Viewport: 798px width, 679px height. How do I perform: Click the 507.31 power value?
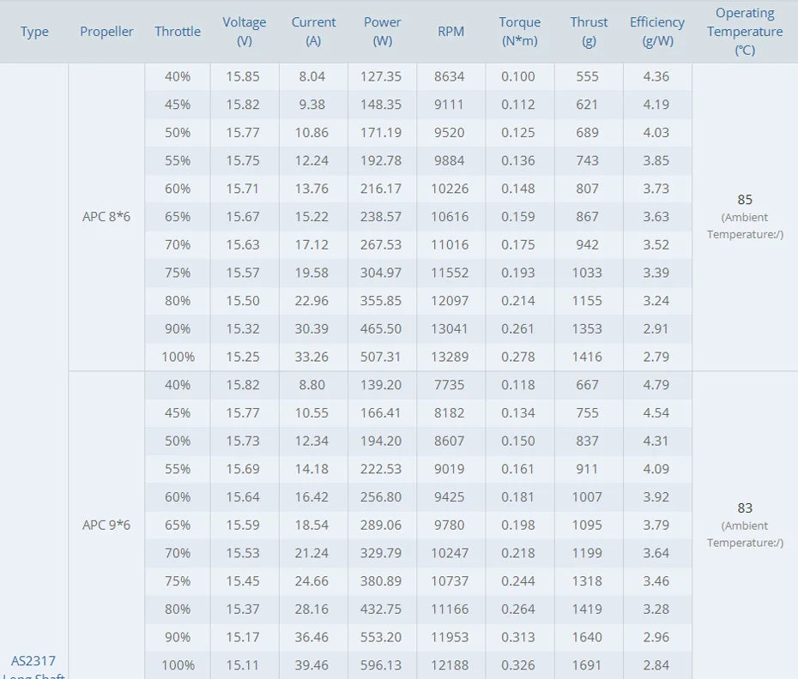coord(382,357)
